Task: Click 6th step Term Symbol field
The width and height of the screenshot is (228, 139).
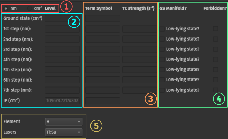Action: tap(102, 80)
